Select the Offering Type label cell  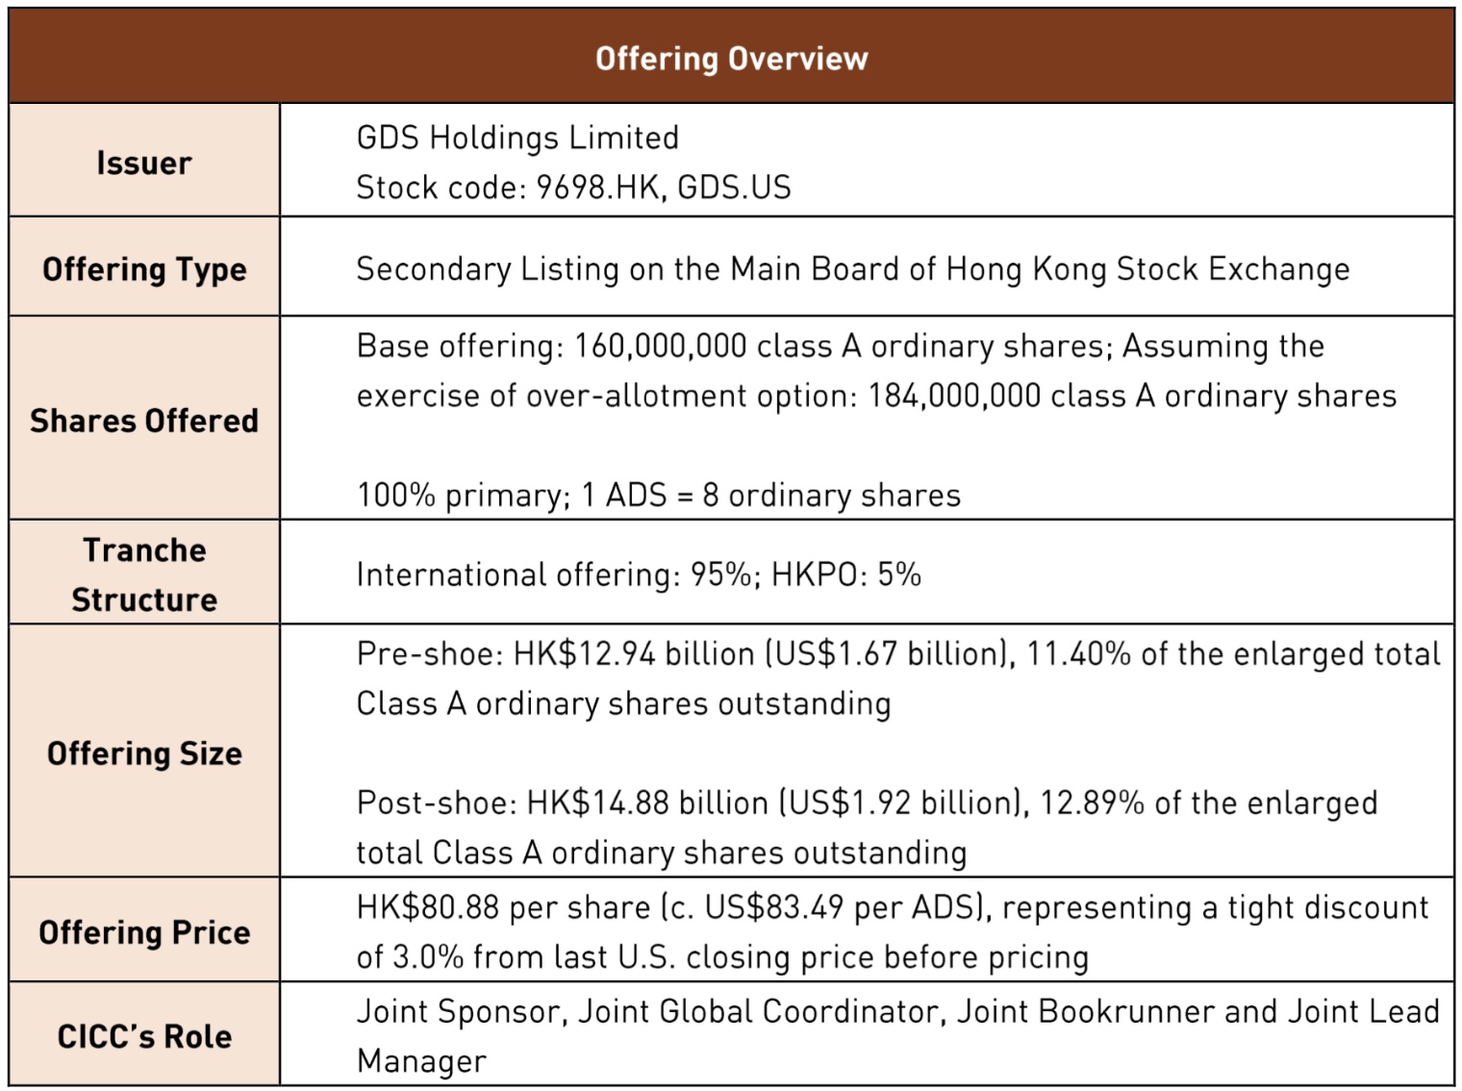tap(144, 268)
